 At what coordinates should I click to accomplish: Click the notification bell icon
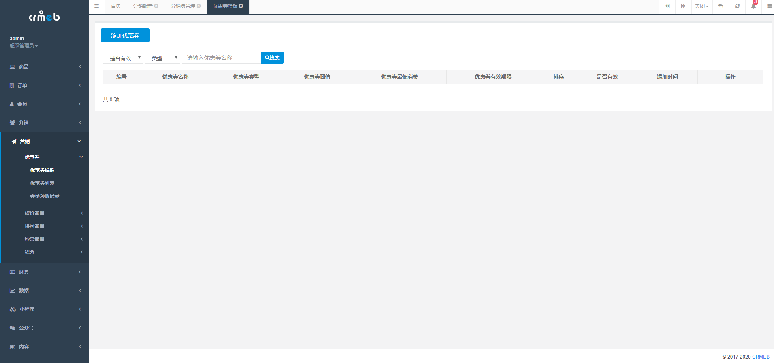point(753,6)
